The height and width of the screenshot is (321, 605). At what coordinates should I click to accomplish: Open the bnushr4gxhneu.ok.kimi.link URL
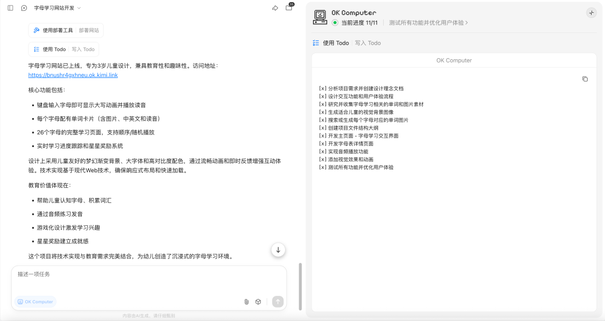73,75
